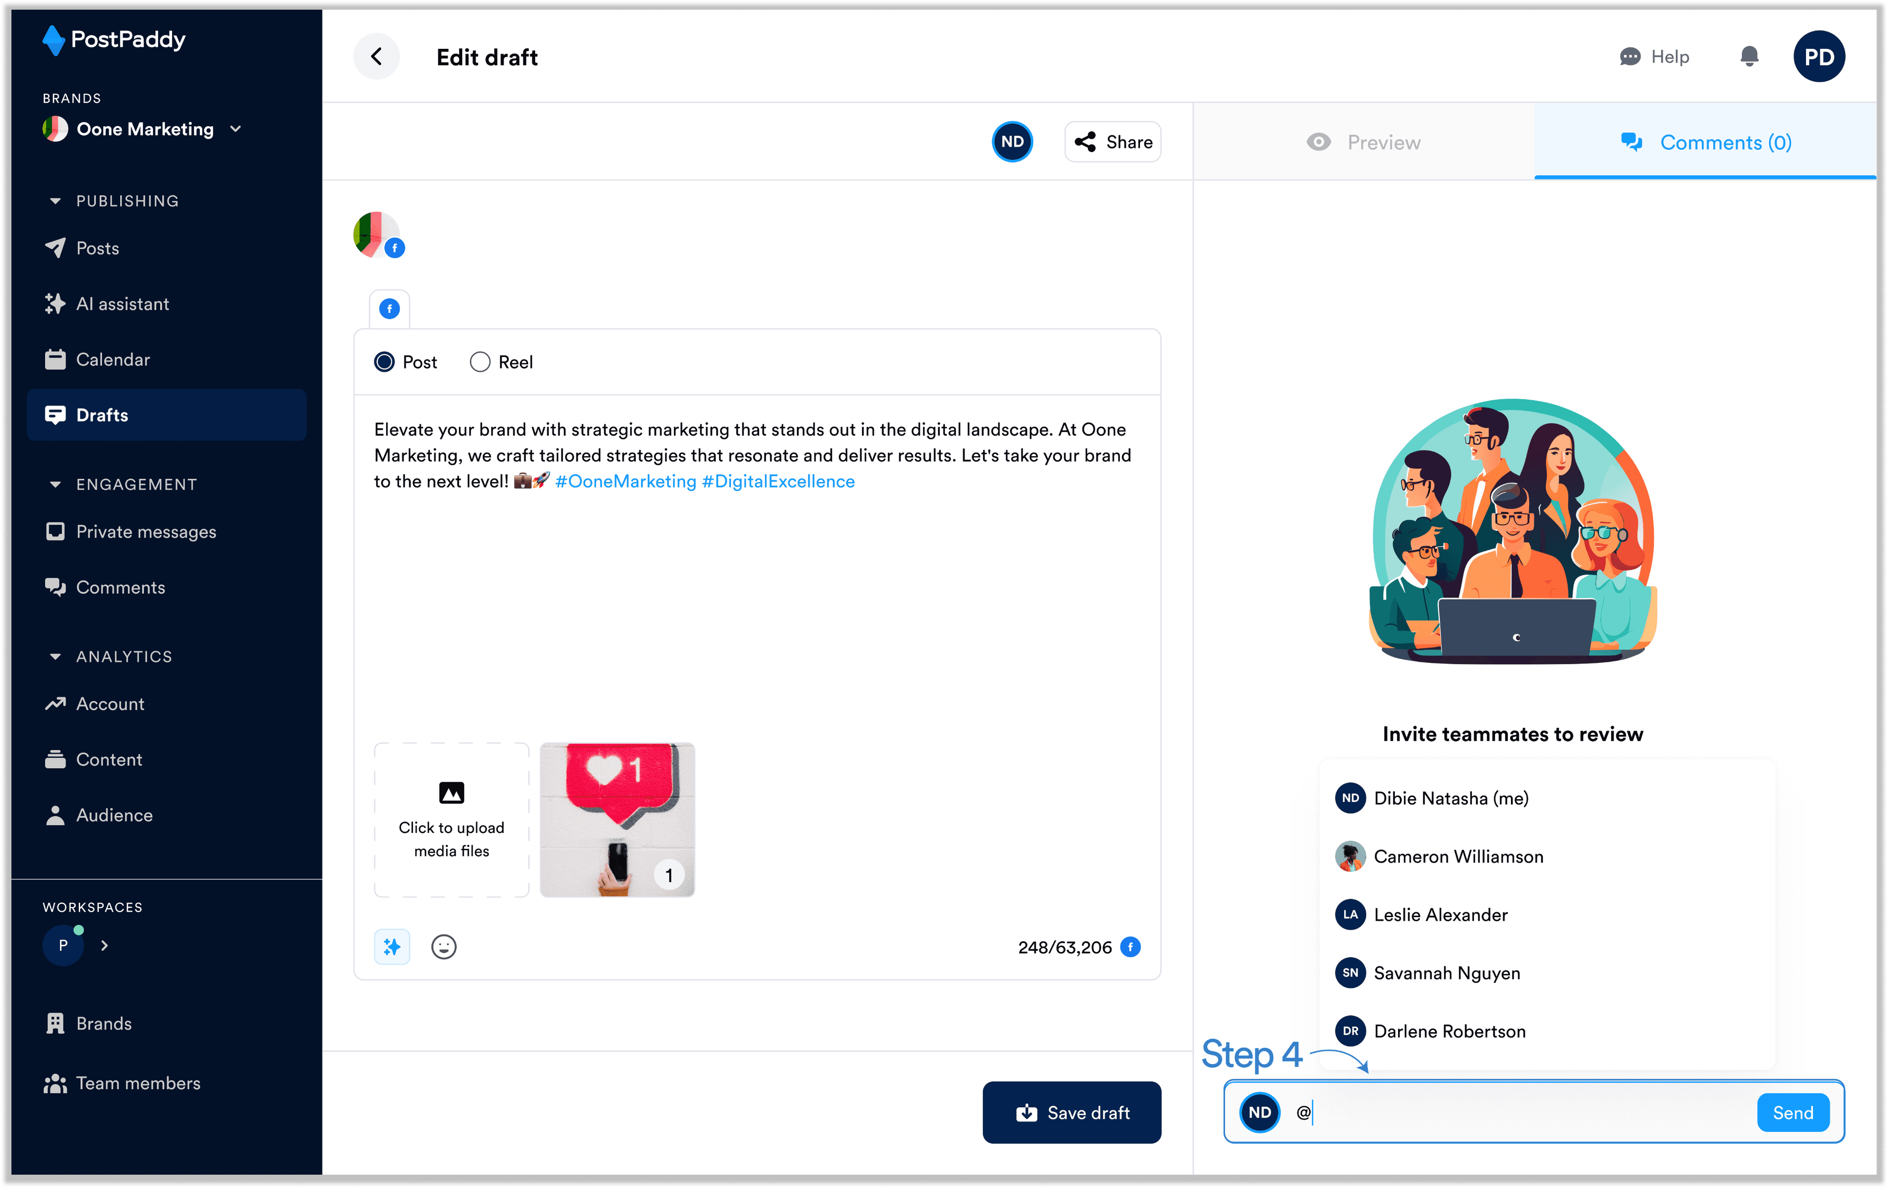Select the Reel radio button
1888x1188 pixels.
pos(480,362)
